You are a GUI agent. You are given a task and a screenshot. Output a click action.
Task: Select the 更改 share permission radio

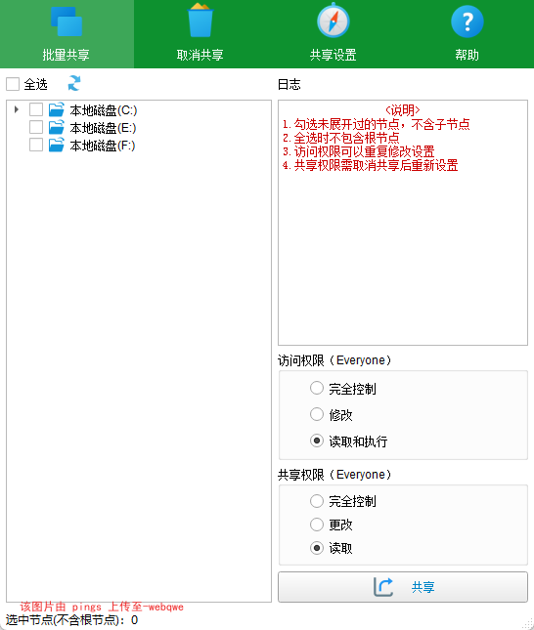tap(317, 525)
